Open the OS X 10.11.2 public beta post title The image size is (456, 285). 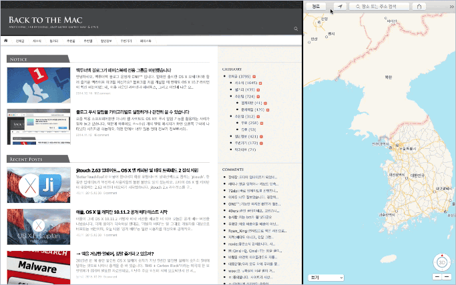122,212
